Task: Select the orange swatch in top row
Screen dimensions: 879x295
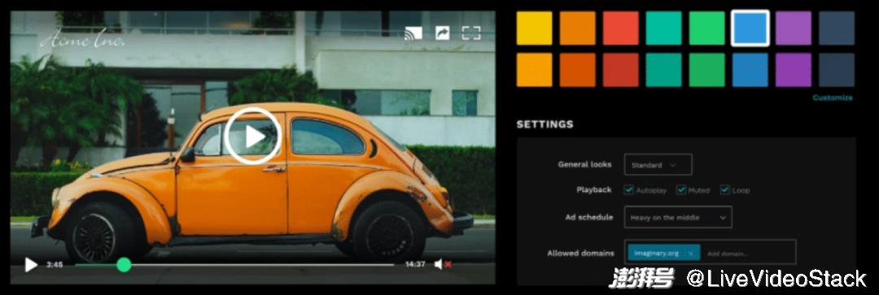Action: point(577,28)
